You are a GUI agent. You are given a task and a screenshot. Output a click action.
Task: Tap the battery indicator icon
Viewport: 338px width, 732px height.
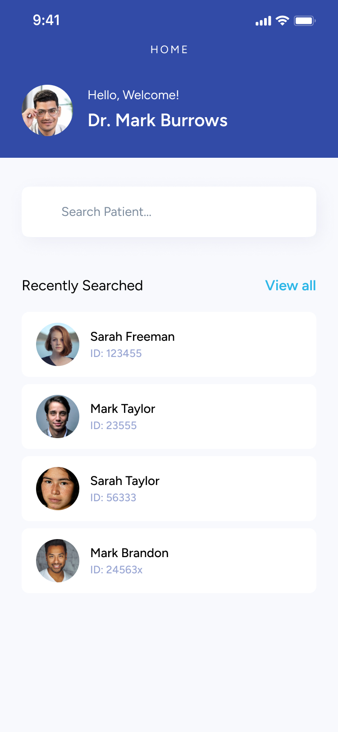coord(305,21)
